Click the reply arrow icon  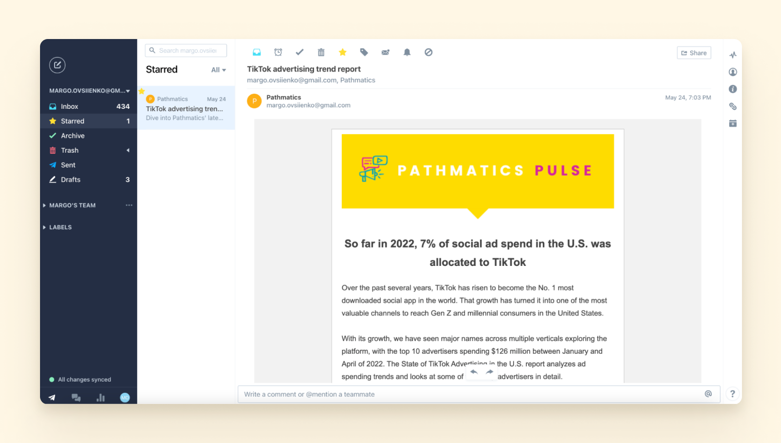click(x=474, y=372)
